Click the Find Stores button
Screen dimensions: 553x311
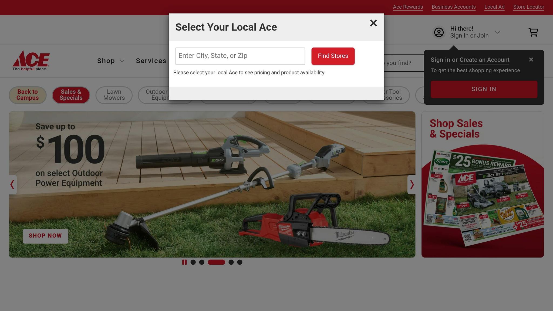pos(333,56)
